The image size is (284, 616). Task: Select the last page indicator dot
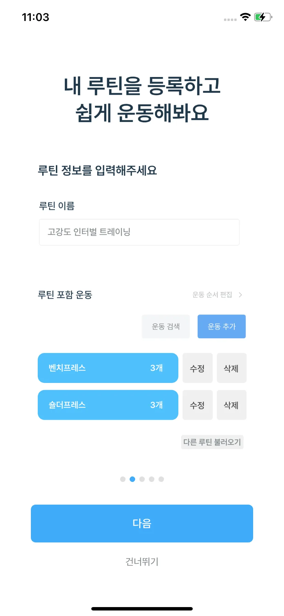(161, 479)
